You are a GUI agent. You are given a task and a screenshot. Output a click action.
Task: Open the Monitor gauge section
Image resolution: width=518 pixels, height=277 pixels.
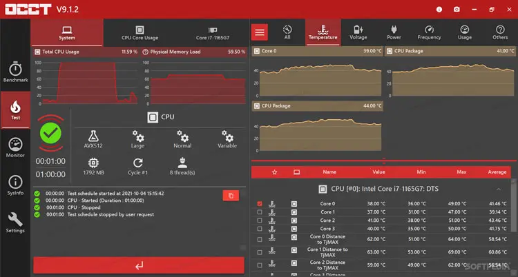(x=15, y=147)
